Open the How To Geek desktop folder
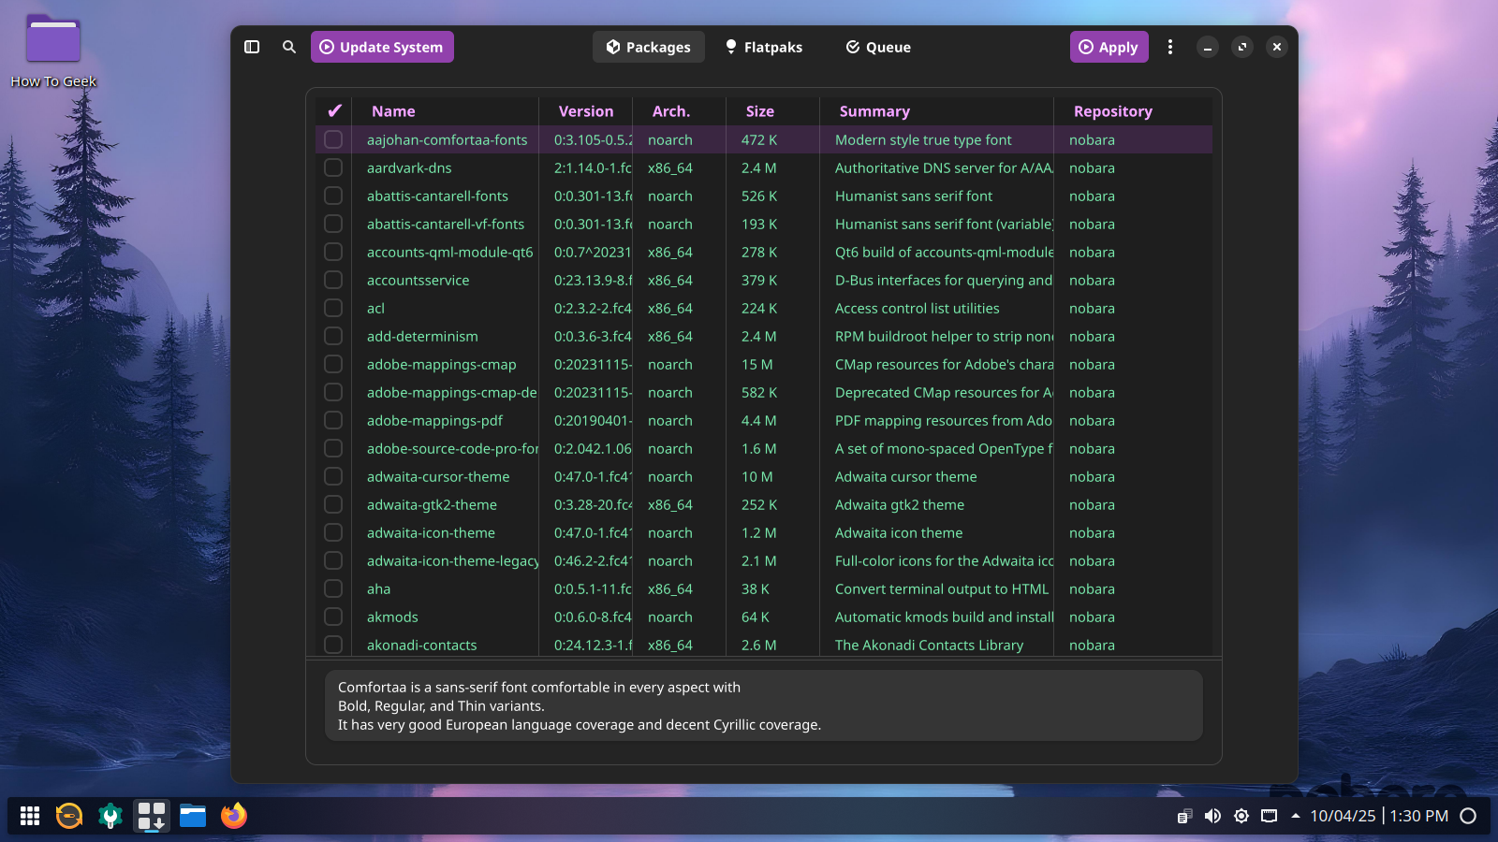 [53, 51]
